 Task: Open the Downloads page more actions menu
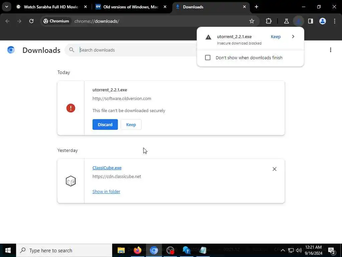[x=331, y=50]
